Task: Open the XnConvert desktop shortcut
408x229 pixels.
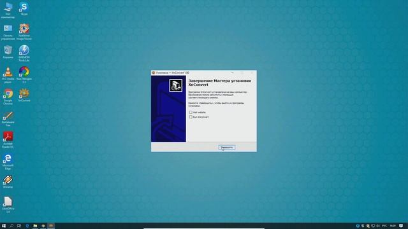Action: 24,95
